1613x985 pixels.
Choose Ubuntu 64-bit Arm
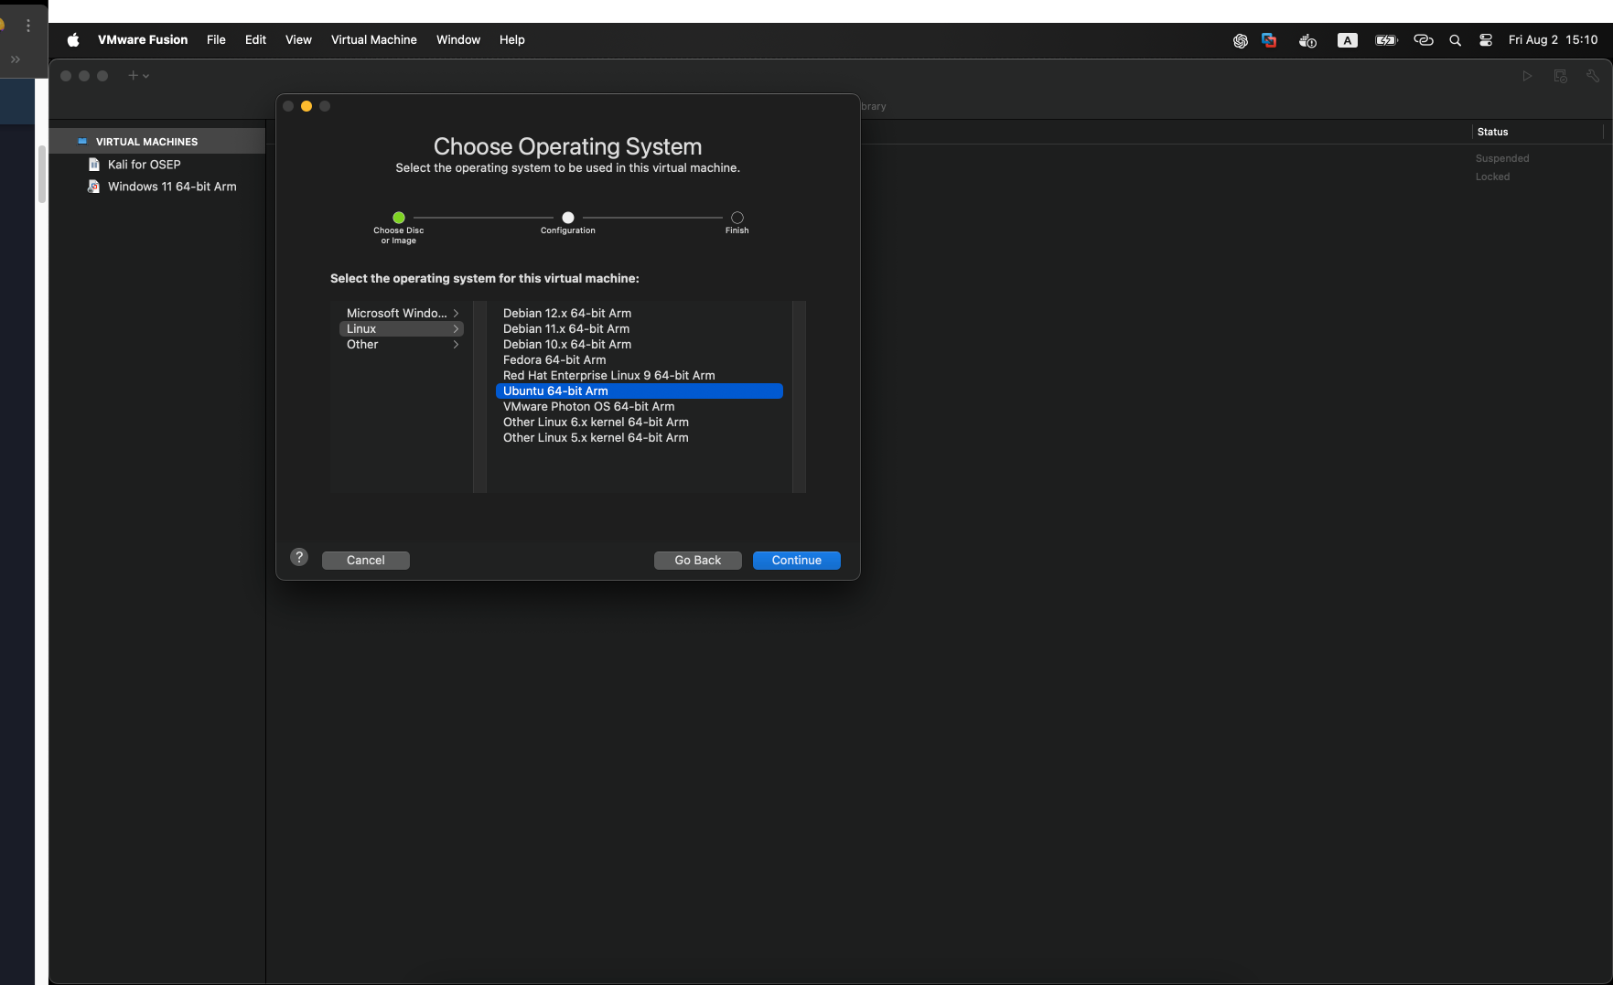click(x=639, y=391)
